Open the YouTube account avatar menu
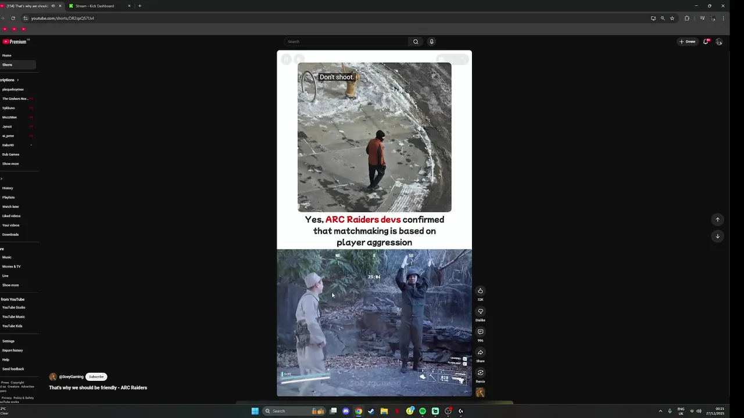This screenshot has width=744, height=418. point(719,42)
